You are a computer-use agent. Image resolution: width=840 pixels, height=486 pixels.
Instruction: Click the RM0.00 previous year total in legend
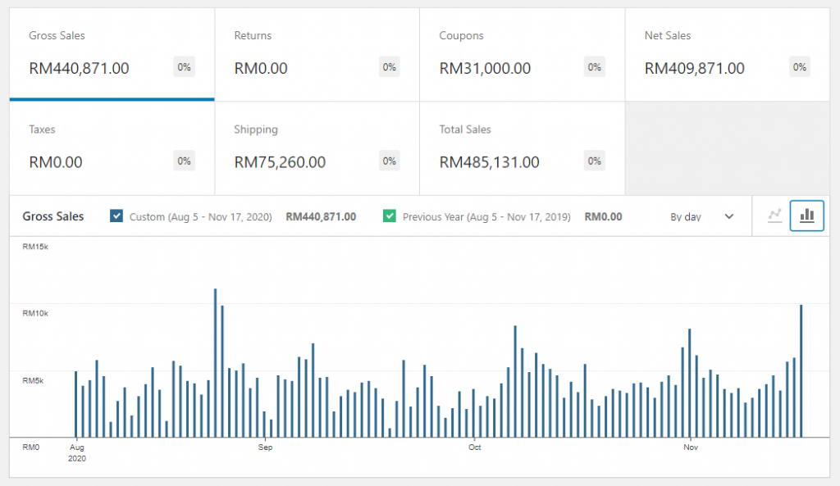[x=603, y=216]
